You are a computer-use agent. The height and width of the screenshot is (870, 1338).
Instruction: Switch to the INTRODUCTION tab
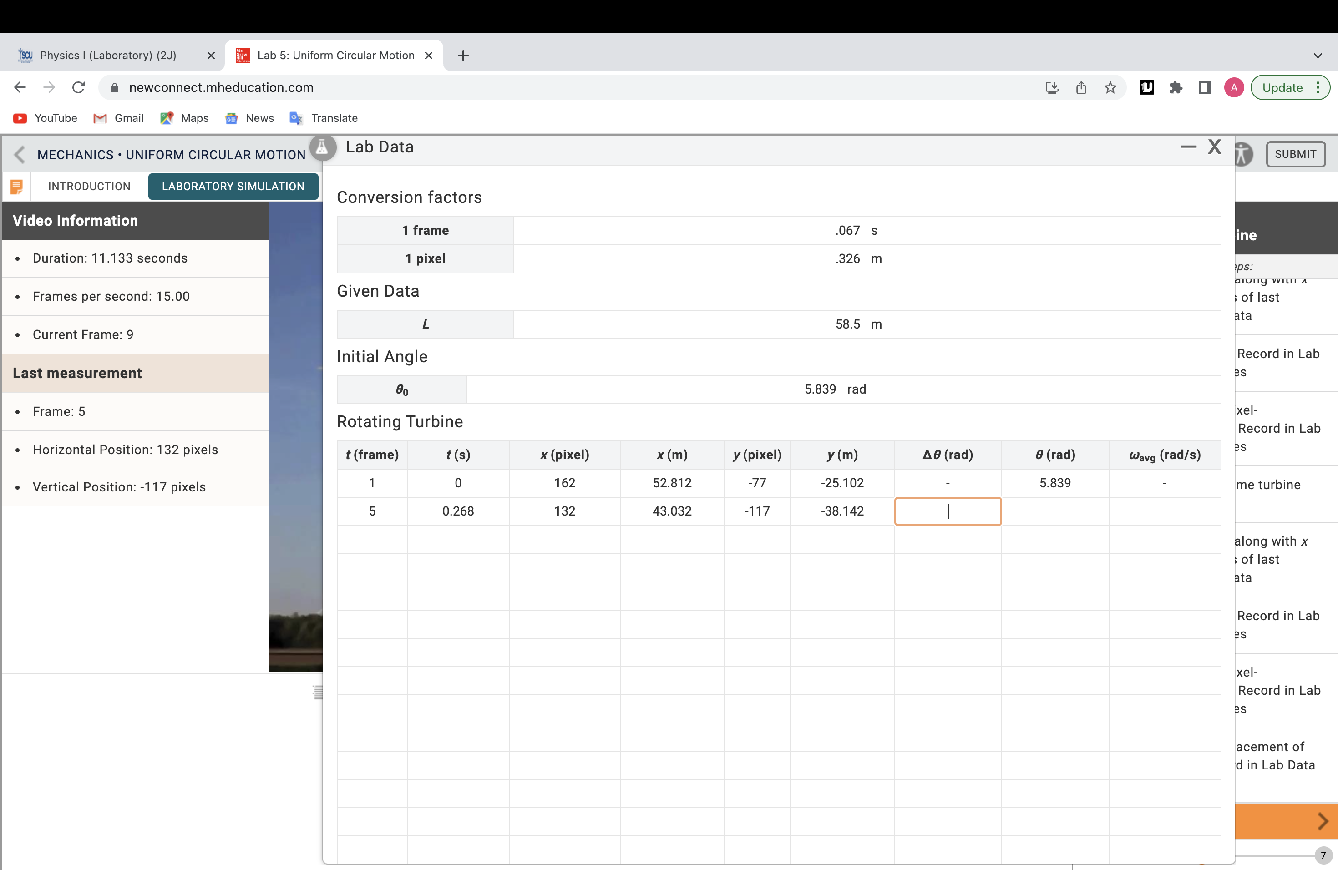(89, 187)
